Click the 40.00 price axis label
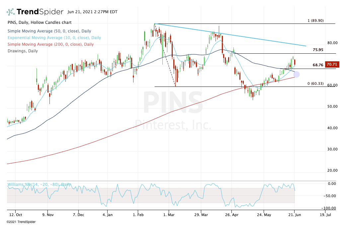The height and width of the screenshot is (225, 346). coord(332,128)
